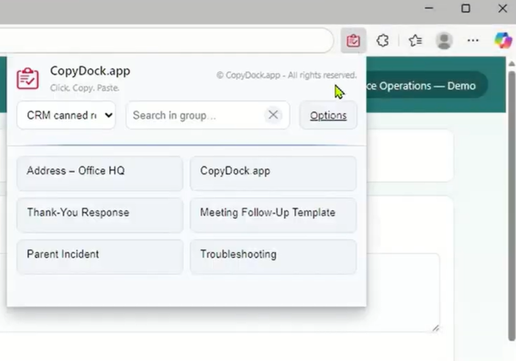This screenshot has width=516, height=361.
Task: Click the CopyDock copyright notice text
Action: (287, 75)
